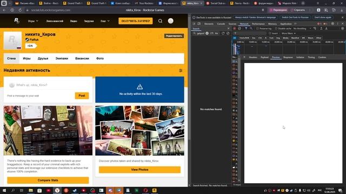
Task: Click the Compare Stats button
Action: (x=48, y=180)
